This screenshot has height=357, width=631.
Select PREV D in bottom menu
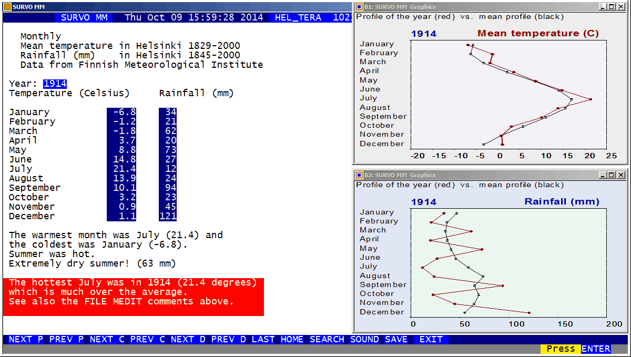(228, 340)
